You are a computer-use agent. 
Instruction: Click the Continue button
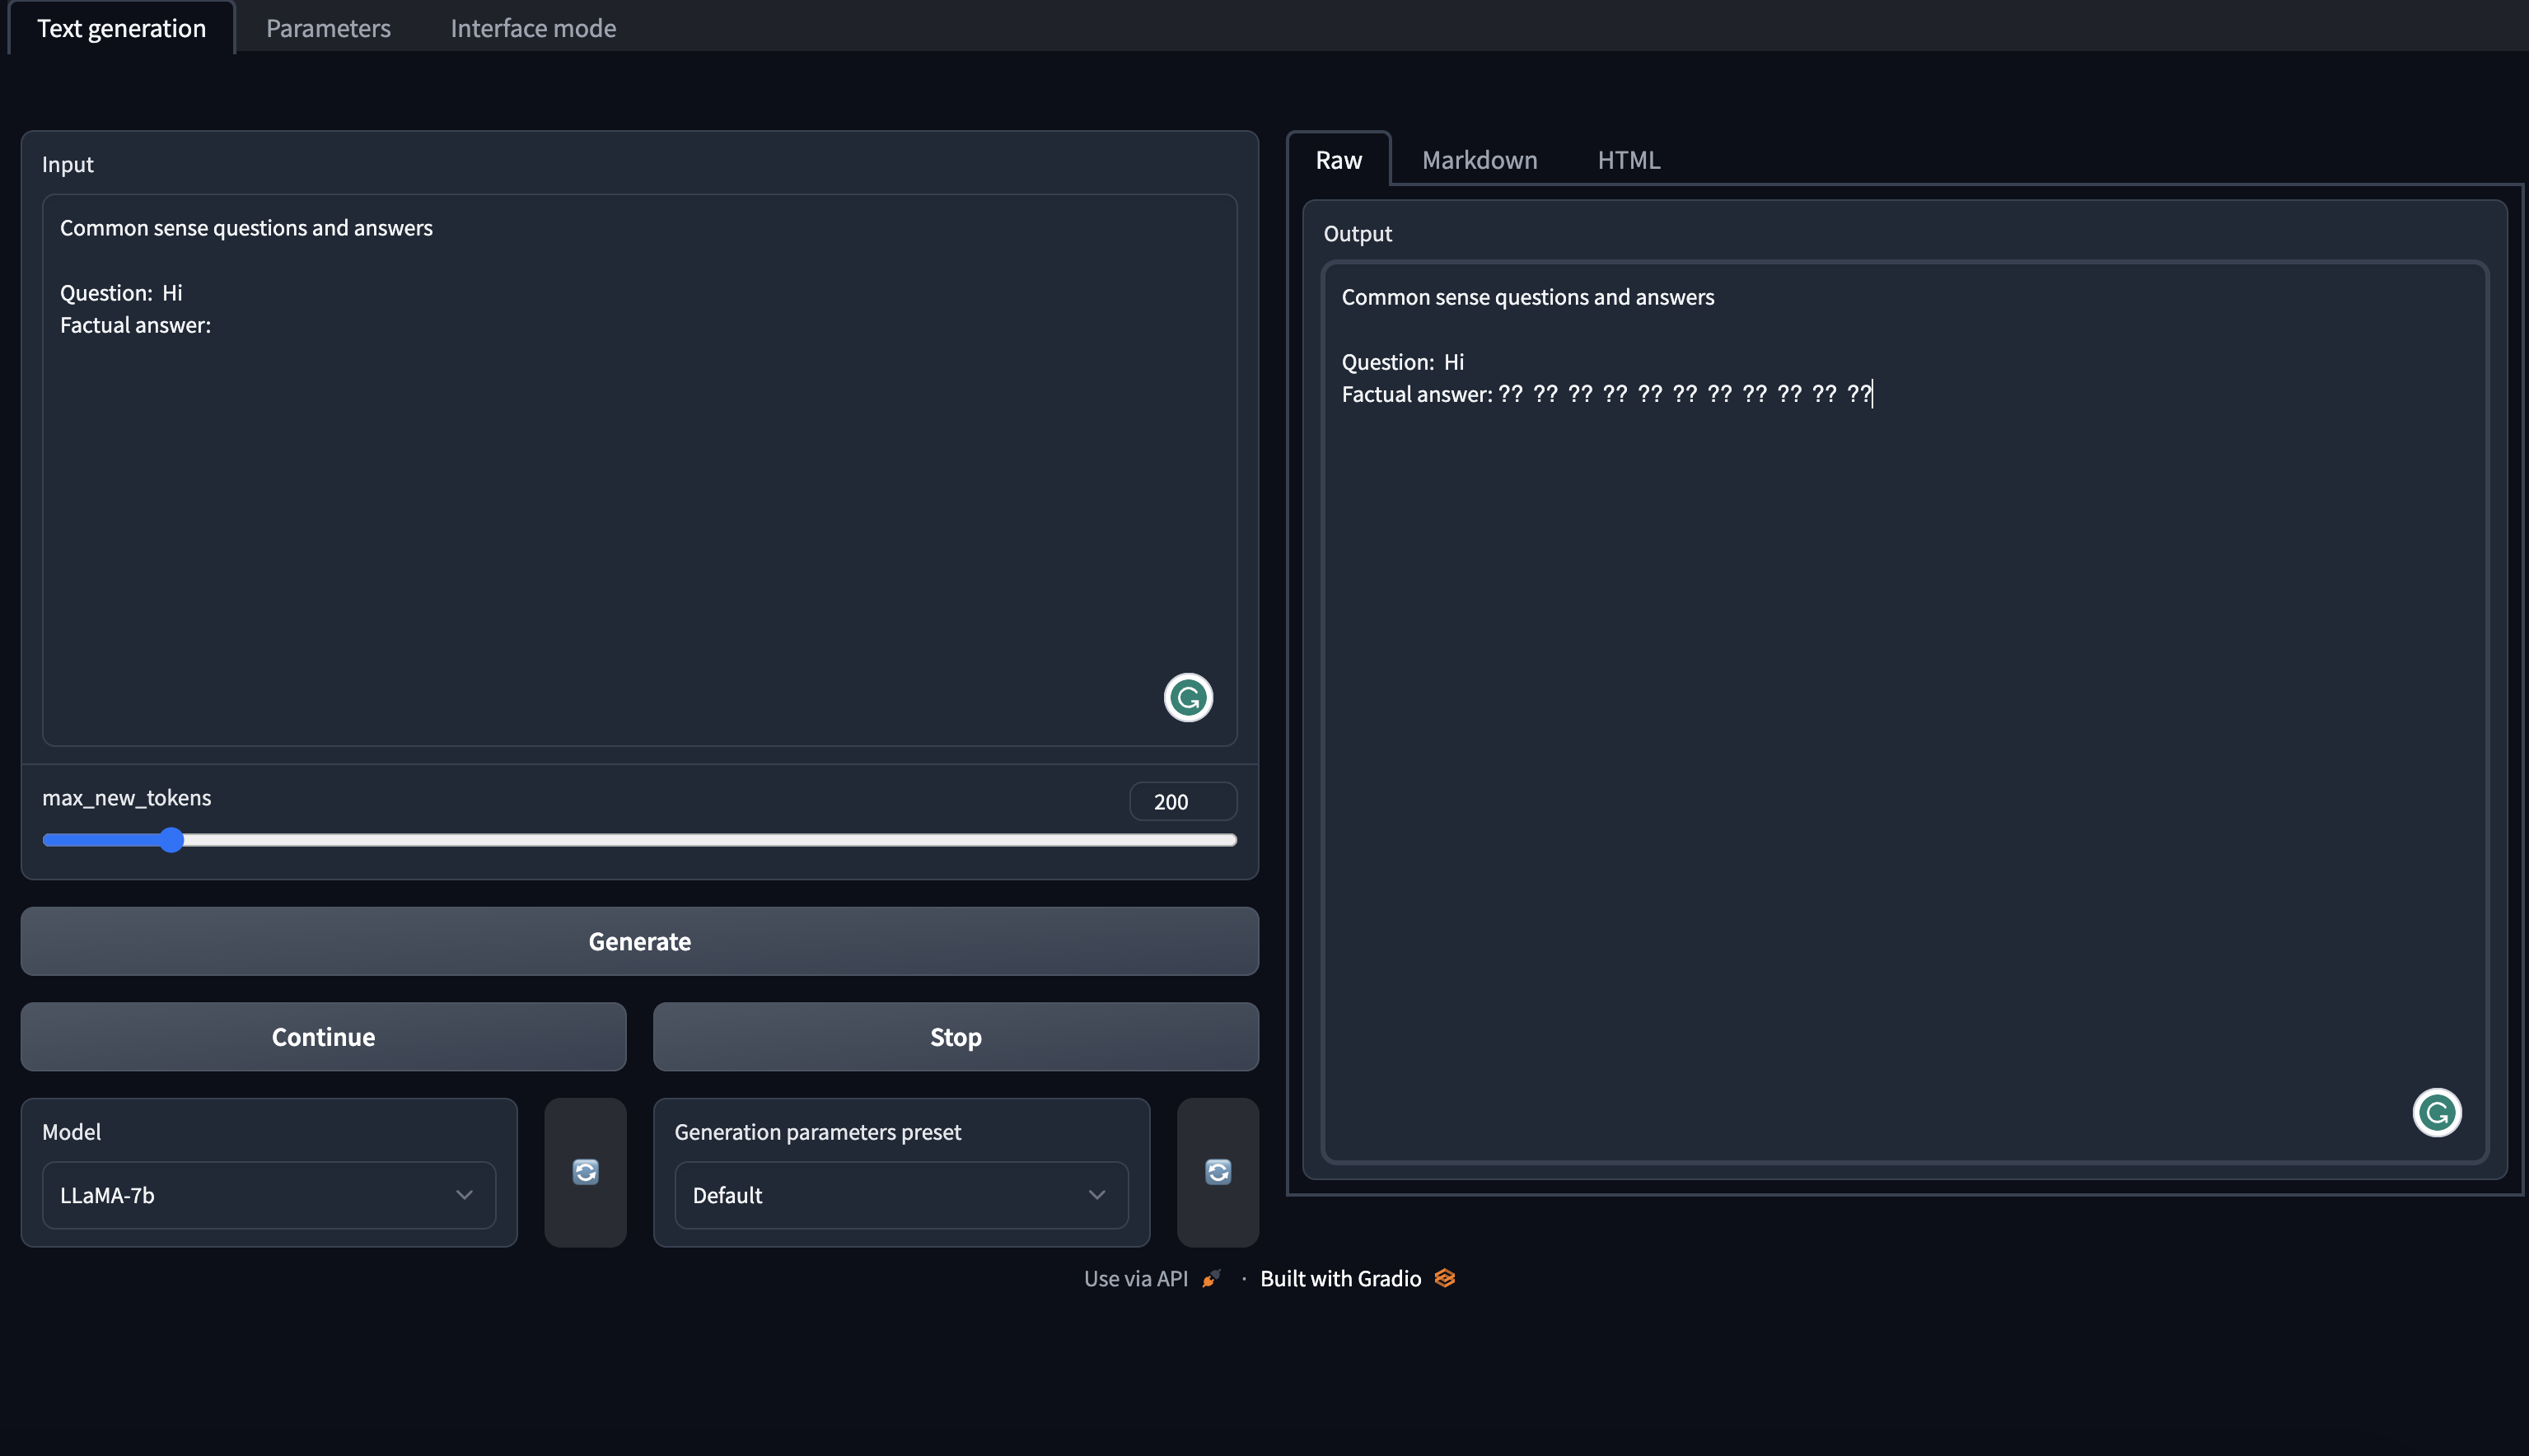323,1037
